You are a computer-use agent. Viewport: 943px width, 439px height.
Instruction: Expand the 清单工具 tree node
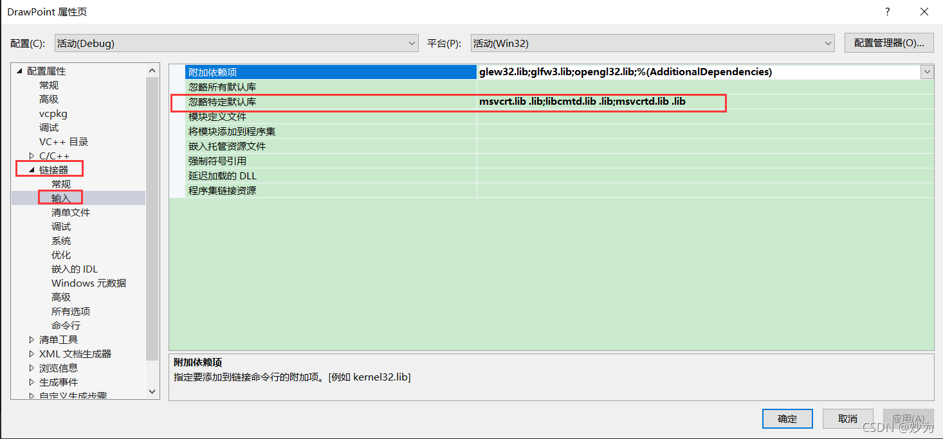(32, 340)
